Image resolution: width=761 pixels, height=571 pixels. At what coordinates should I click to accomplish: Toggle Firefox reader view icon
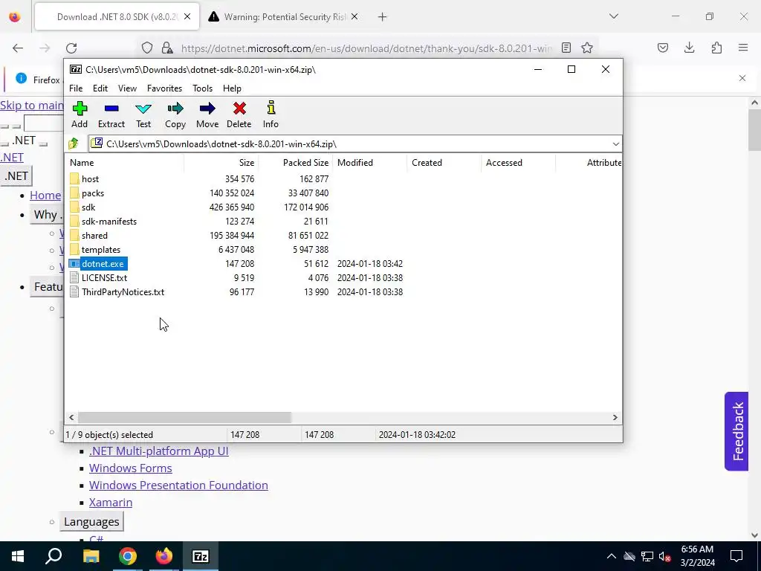[566, 48]
